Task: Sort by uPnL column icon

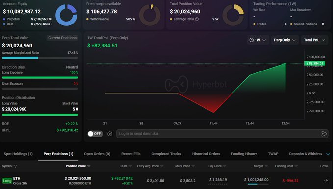Action: click(x=130, y=166)
